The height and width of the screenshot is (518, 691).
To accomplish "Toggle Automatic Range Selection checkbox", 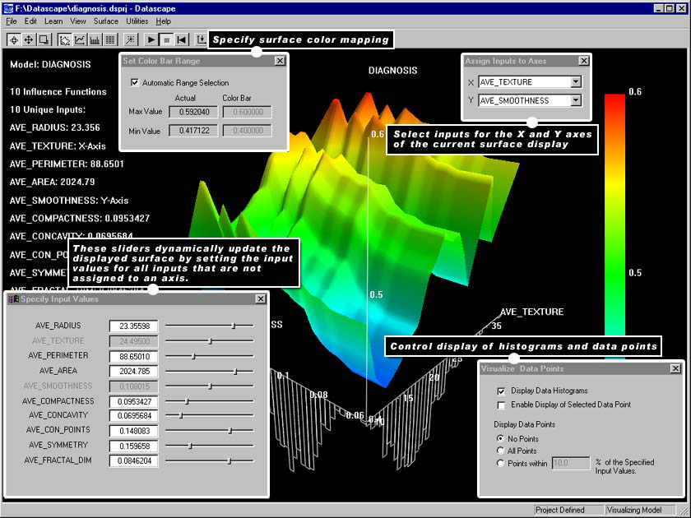I will [x=136, y=83].
